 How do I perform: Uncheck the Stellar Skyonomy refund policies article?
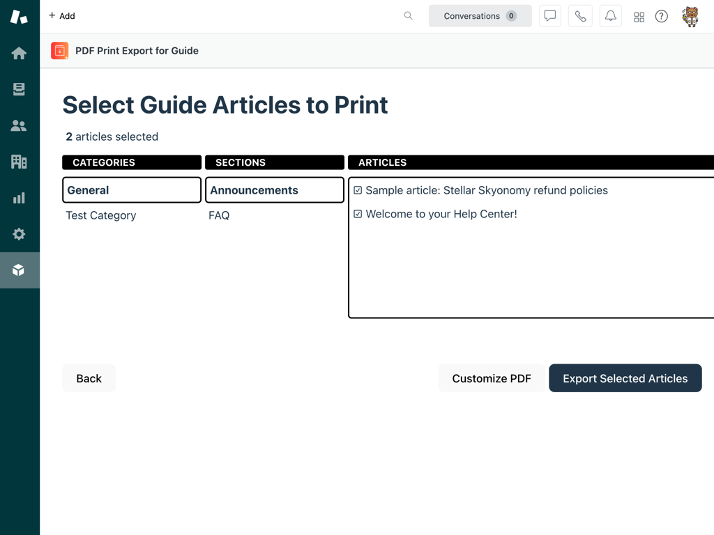pos(358,190)
